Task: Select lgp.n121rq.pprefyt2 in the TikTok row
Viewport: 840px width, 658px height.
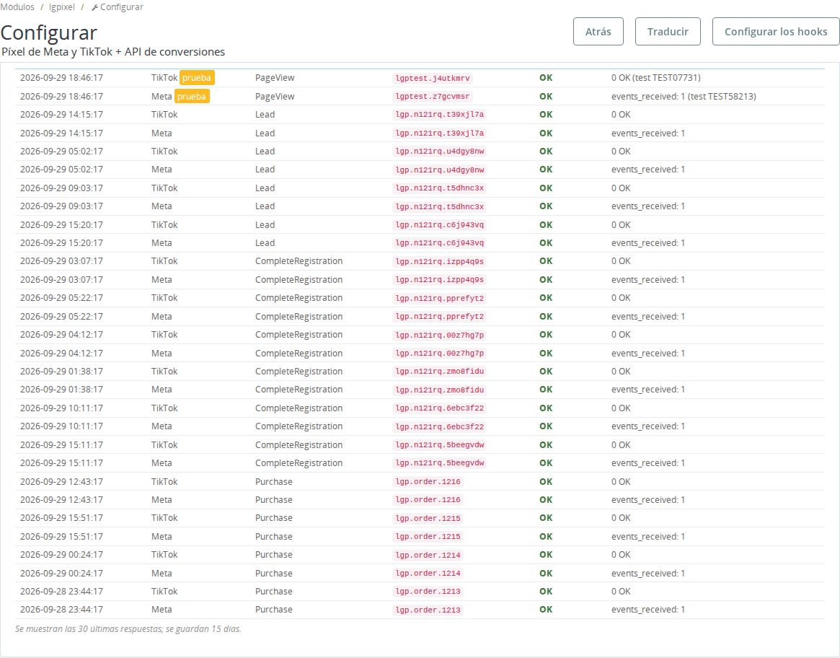Action: tap(439, 298)
